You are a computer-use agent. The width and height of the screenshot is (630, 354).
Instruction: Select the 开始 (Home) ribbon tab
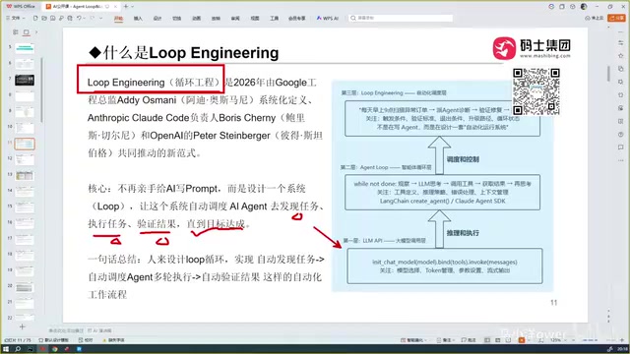(x=118, y=19)
